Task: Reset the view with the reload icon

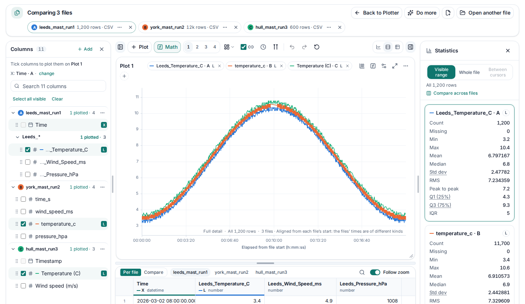Action: [x=317, y=47]
